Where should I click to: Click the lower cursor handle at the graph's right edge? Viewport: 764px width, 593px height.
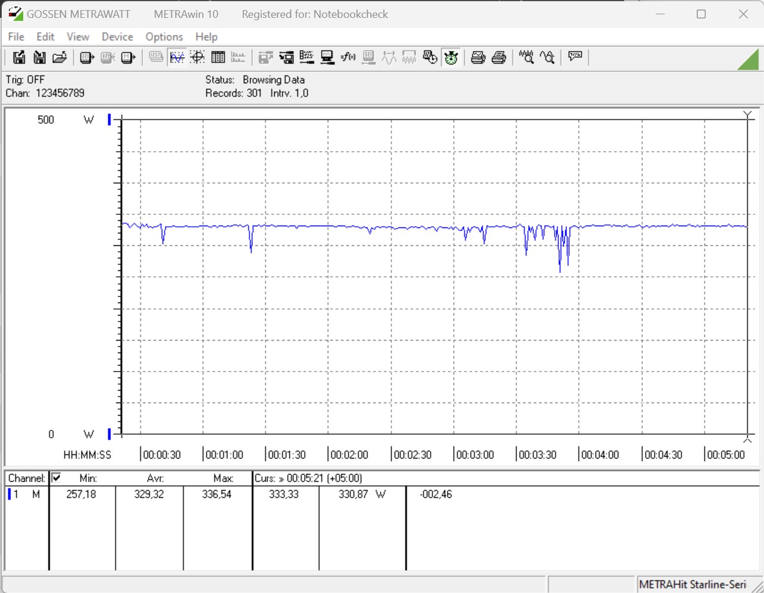(748, 439)
